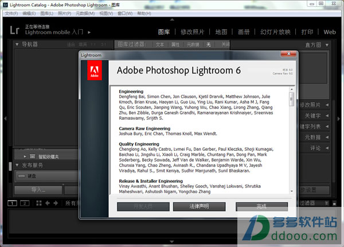The image size is (344, 247).
Task: Click the arrow beside Lightroom mobile 入门
Action: tap(89, 32)
